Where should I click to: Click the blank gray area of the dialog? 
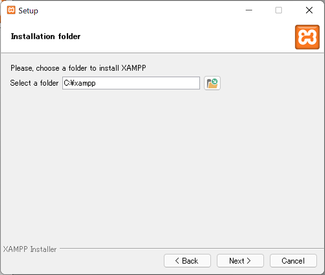[162, 164]
